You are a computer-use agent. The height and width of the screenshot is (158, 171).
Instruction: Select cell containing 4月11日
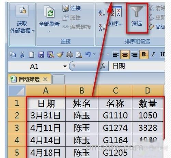(x=46, y=128)
